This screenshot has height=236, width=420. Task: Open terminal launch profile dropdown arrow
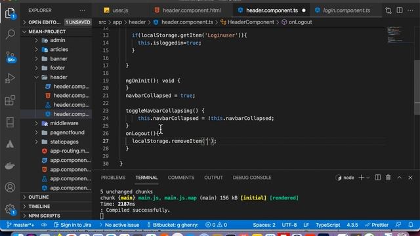pos(368,178)
